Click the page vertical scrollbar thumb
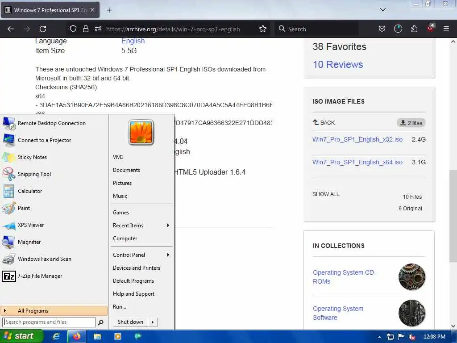The height and width of the screenshot is (343, 457). click(453, 216)
